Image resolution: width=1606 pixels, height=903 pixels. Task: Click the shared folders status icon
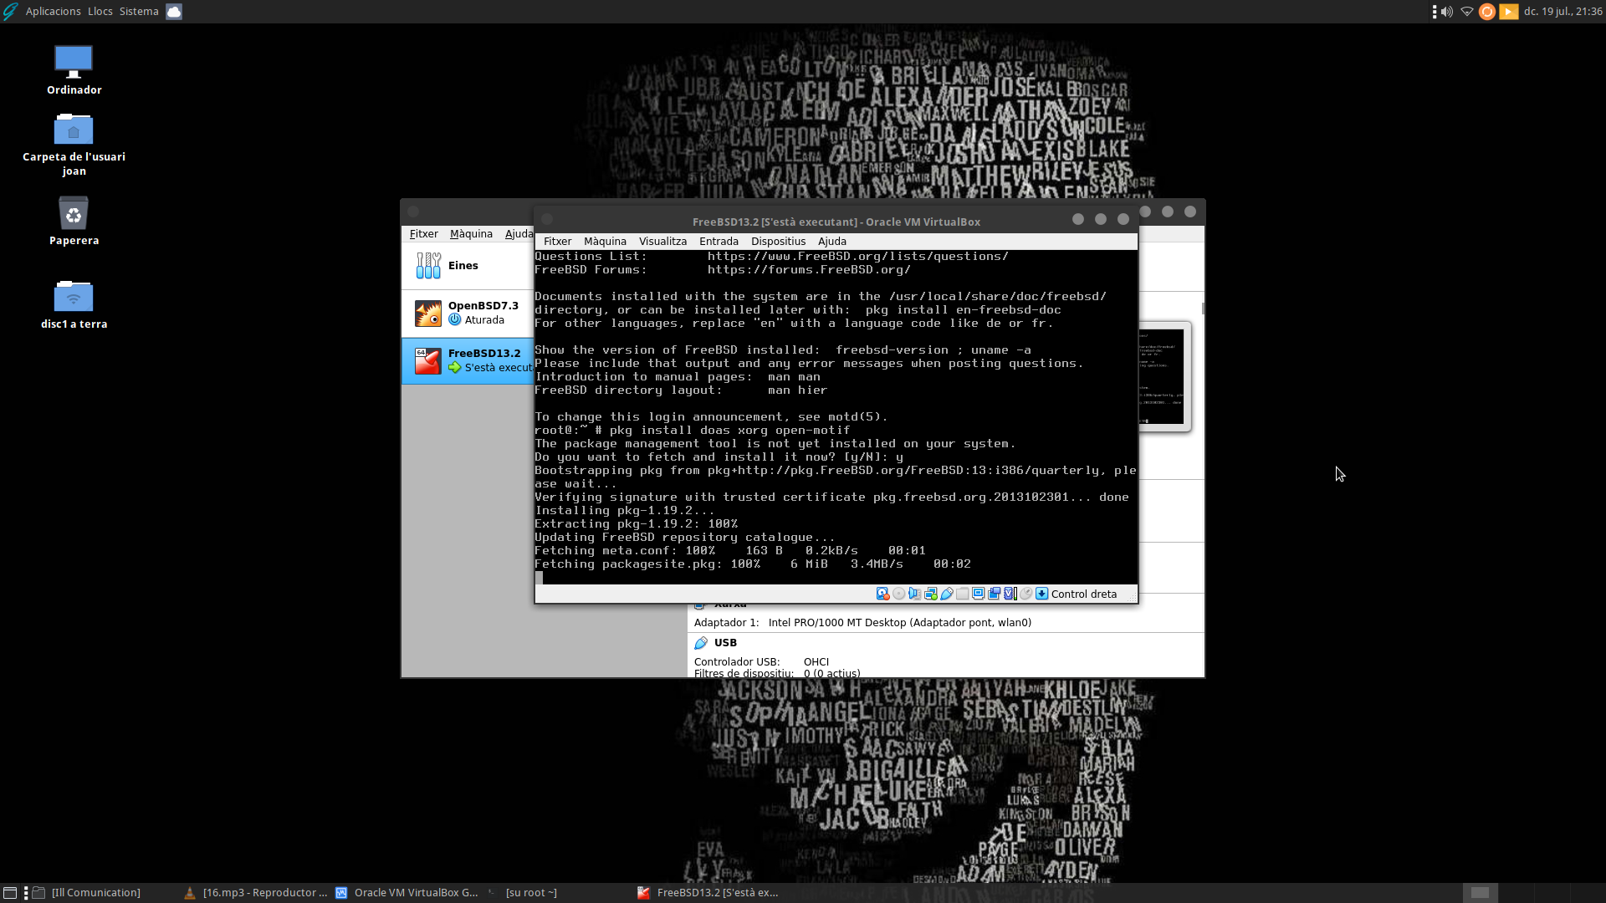coord(962,594)
